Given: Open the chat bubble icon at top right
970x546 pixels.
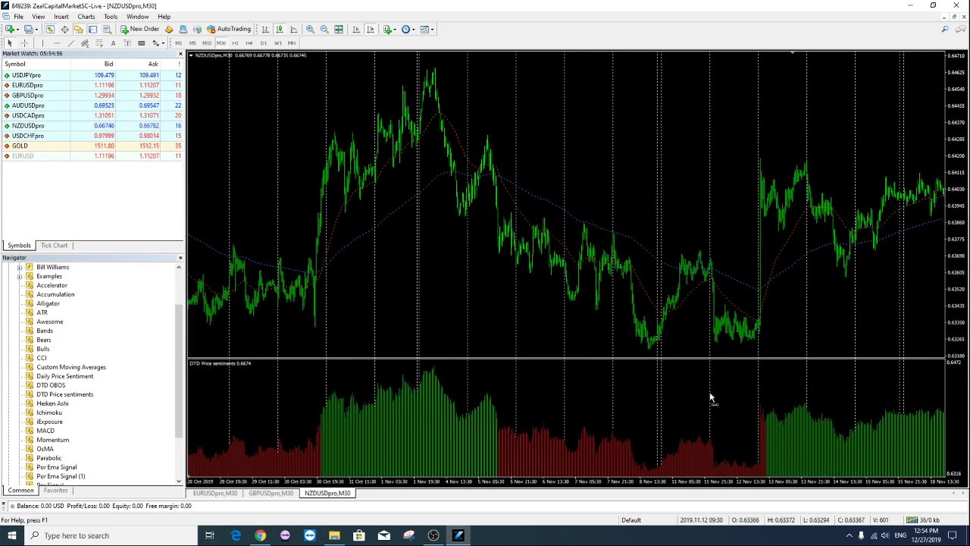Looking at the screenshot, I should [x=959, y=29].
